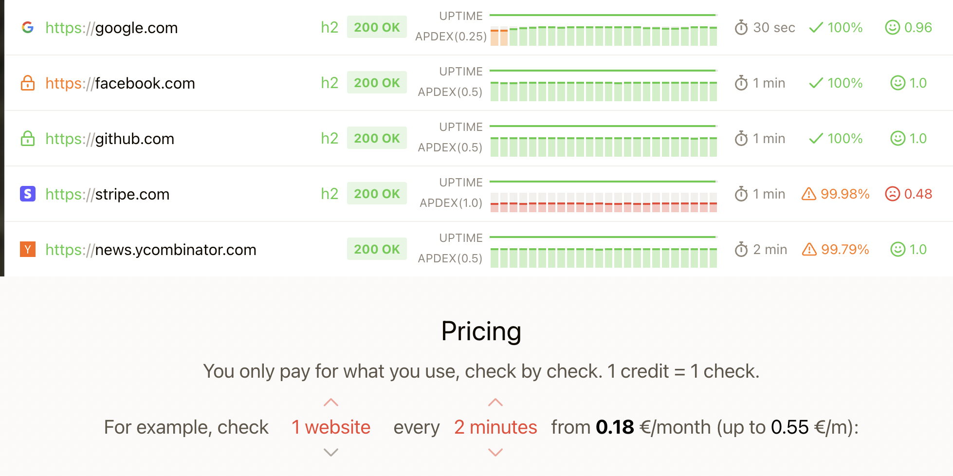Click the 200 OK badge for stripe.com

coord(377,194)
